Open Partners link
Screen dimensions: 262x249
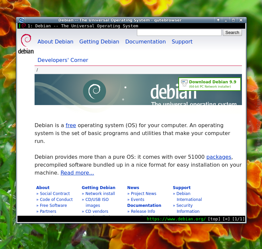point(48,211)
